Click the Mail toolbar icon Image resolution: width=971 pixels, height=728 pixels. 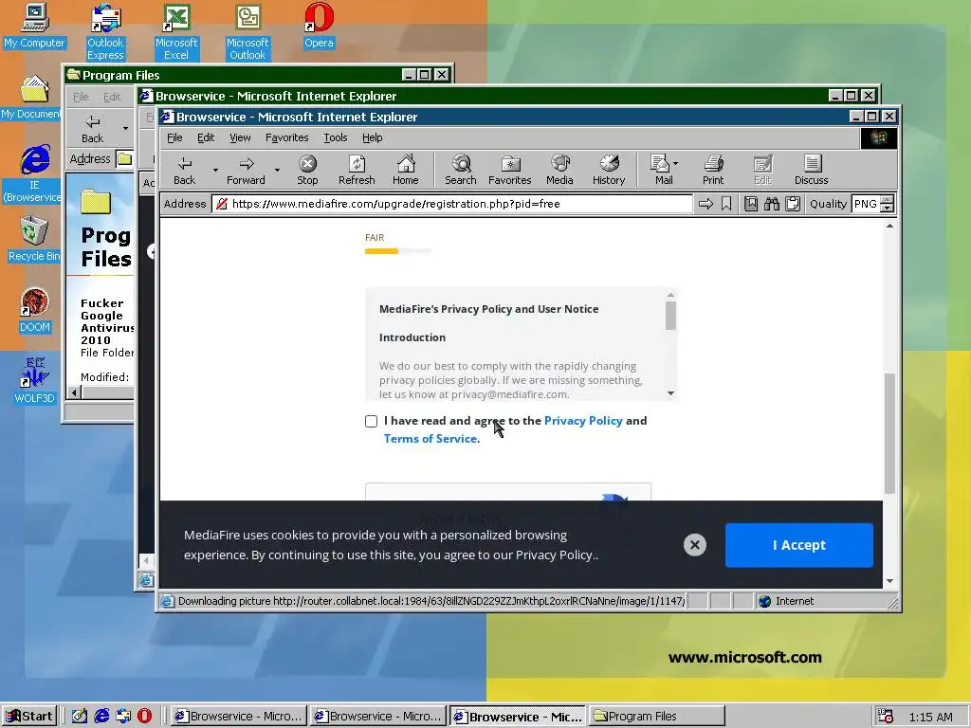[x=661, y=170]
